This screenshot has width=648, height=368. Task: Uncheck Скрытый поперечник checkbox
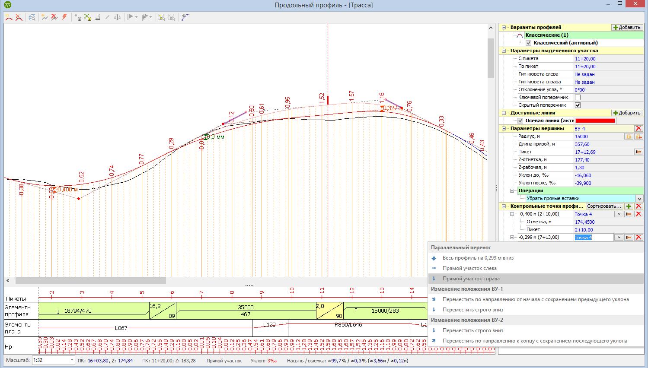pyautogui.click(x=578, y=105)
